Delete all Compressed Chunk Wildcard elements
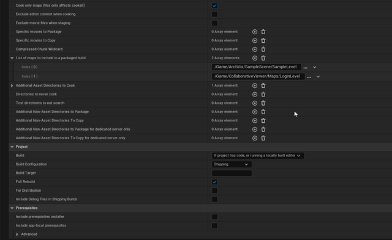 (x=263, y=49)
